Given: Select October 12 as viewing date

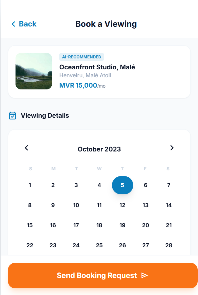Looking at the screenshot, I should coord(122,205).
